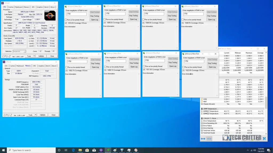Click the MemTest icon of 1022.8% coverage window
This screenshot has width=273, height=153.
[x=183, y=54]
